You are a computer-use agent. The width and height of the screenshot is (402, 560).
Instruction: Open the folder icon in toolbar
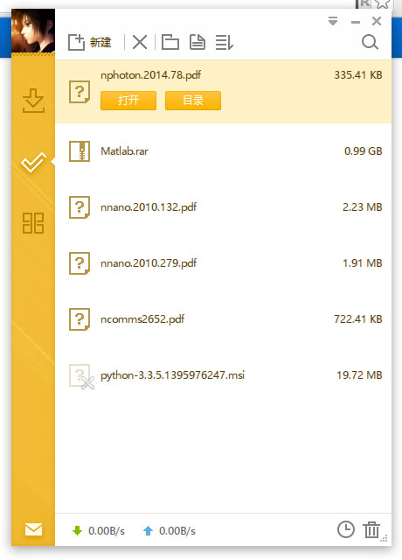[x=170, y=42]
